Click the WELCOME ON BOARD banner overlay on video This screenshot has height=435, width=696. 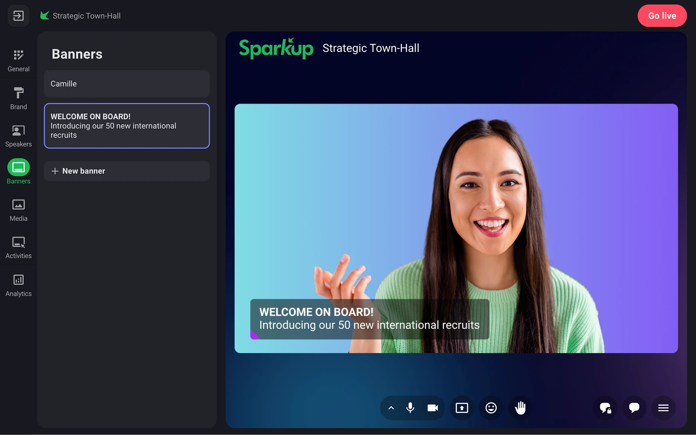370,319
